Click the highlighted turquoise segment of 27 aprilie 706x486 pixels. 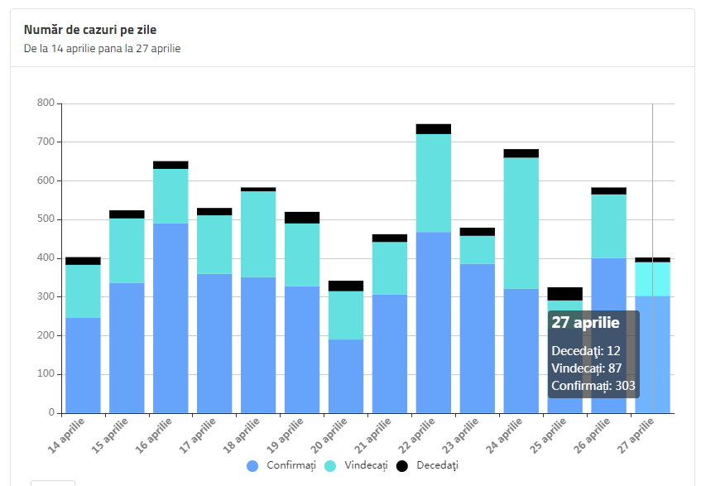tap(652, 279)
